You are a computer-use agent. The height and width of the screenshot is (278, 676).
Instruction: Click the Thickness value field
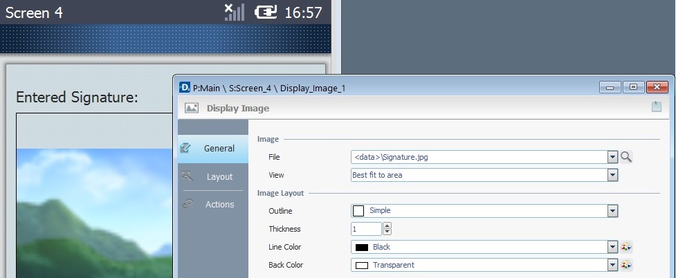(367, 230)
